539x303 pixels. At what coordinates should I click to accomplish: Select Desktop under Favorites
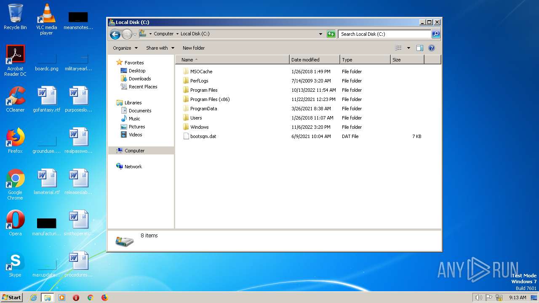click(137, 71)
